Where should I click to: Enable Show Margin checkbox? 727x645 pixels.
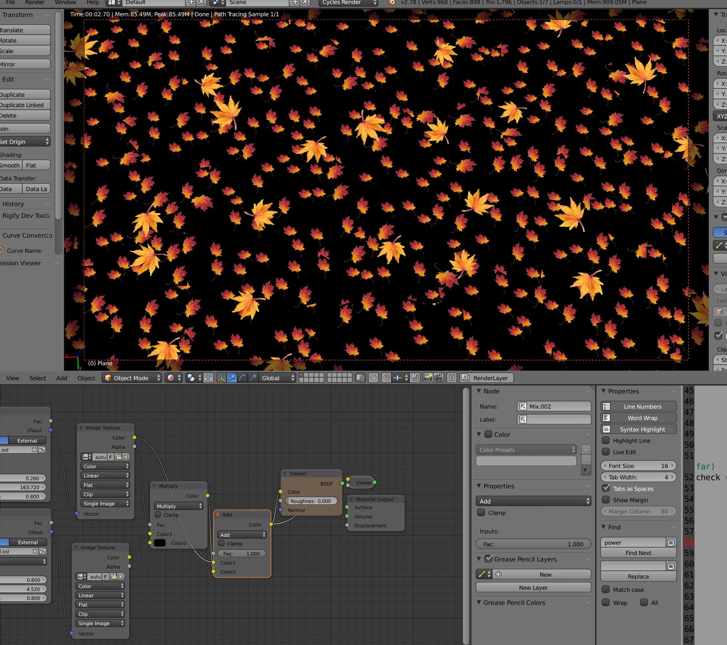[606, 500]
